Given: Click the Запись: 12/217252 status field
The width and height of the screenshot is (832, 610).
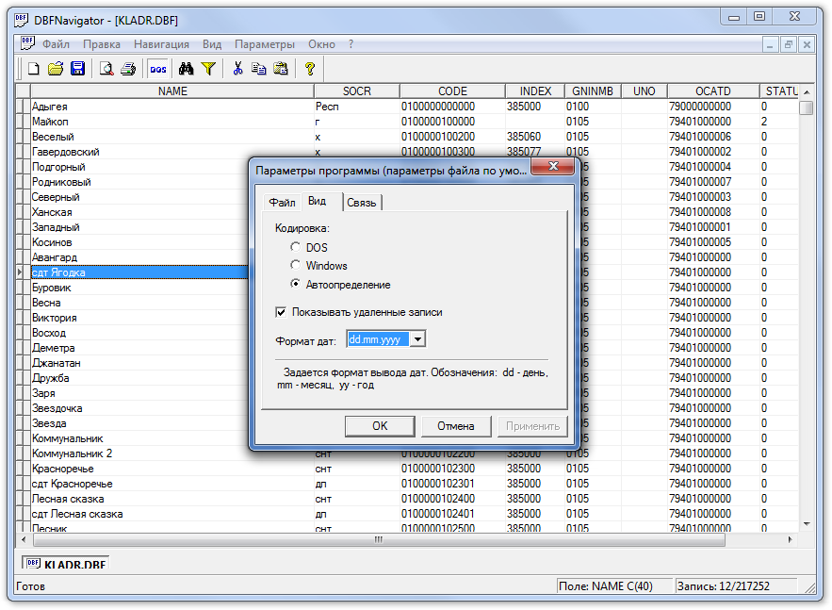Looking at the screenshot, I should tap(736, 586).
